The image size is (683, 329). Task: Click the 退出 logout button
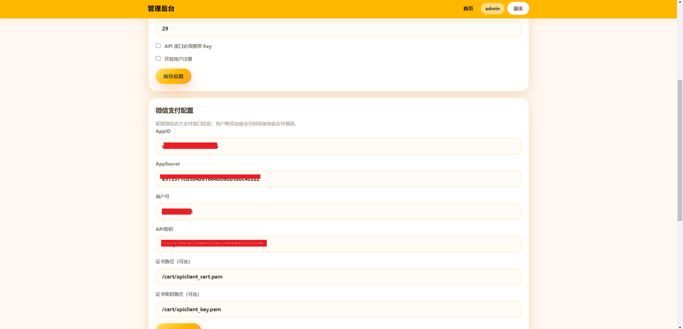(518, 9)
